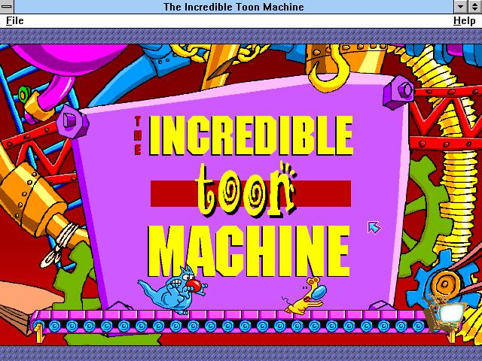The width and height of the screenshot is (482, 361).
Task: Click the yellow "MACHINE" title word
Action: (249, 251)
